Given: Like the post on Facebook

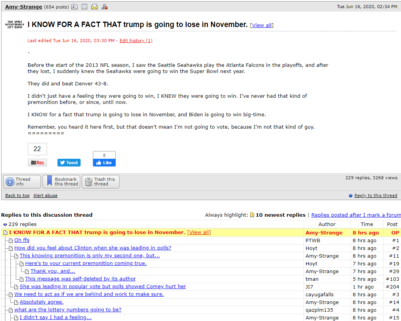Looking at the screenshot, I should tap(104, 163).
